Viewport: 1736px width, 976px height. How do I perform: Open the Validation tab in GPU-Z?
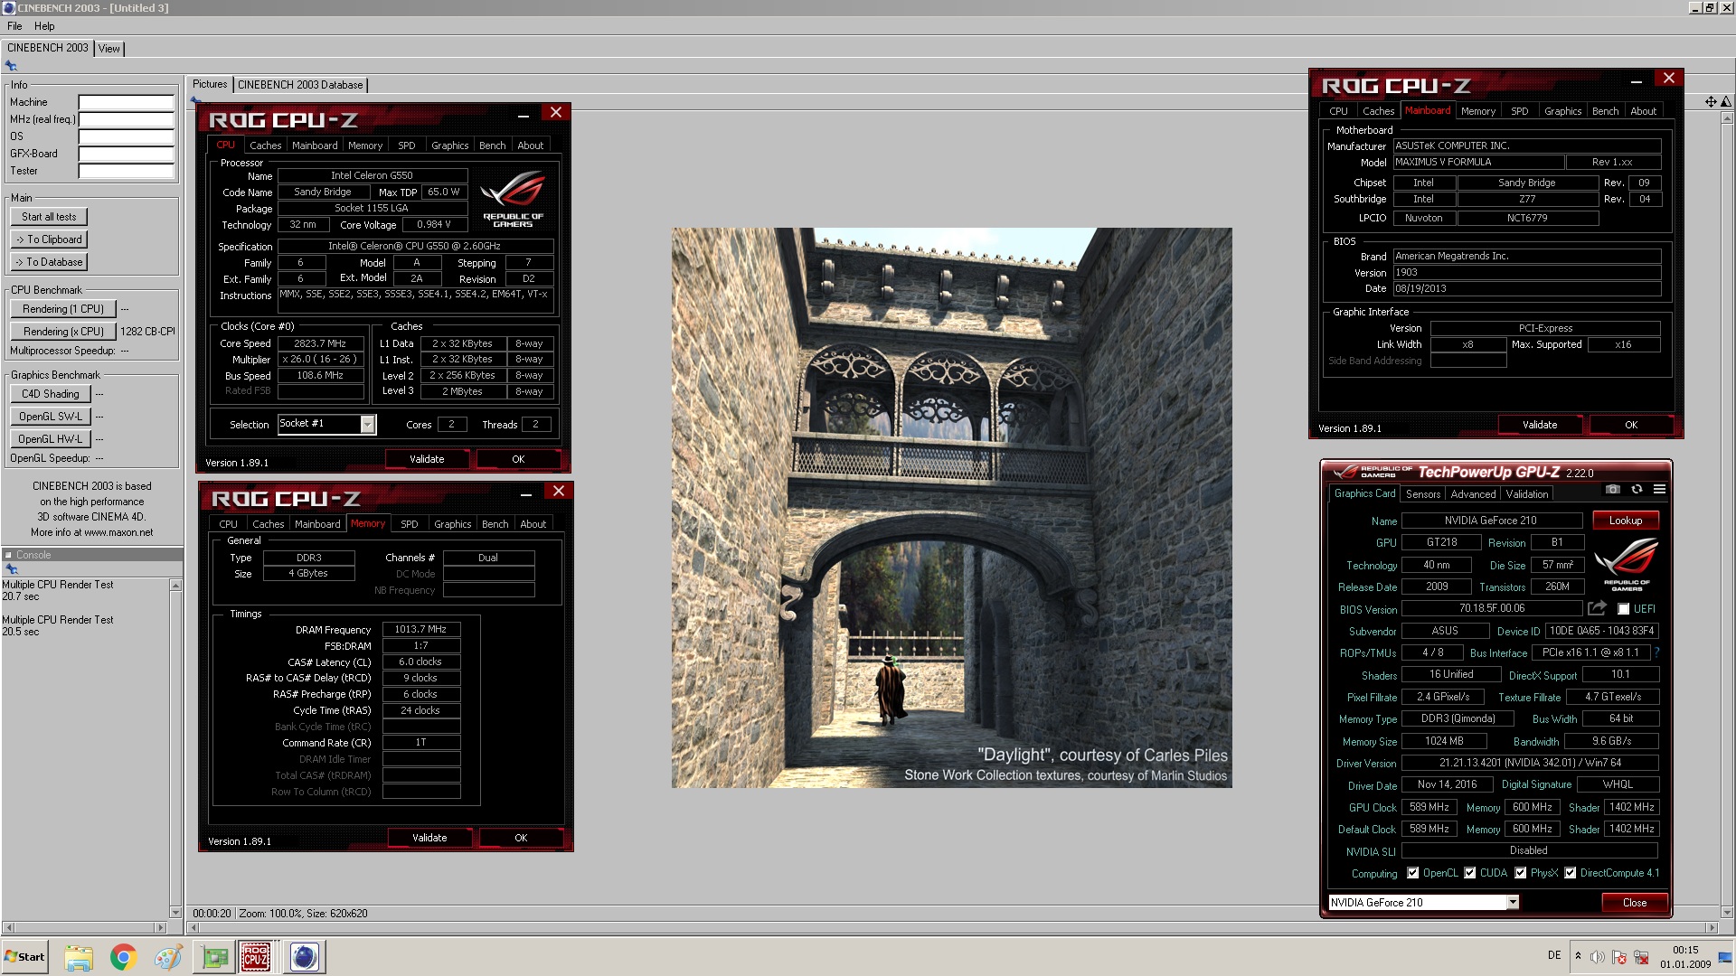coord(1527,494)
